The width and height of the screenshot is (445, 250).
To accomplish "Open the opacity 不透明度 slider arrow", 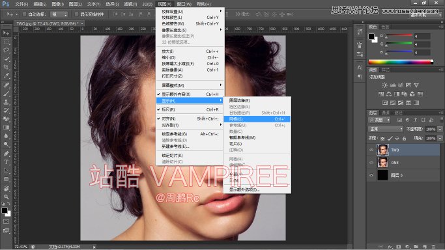I will (440, 130).
